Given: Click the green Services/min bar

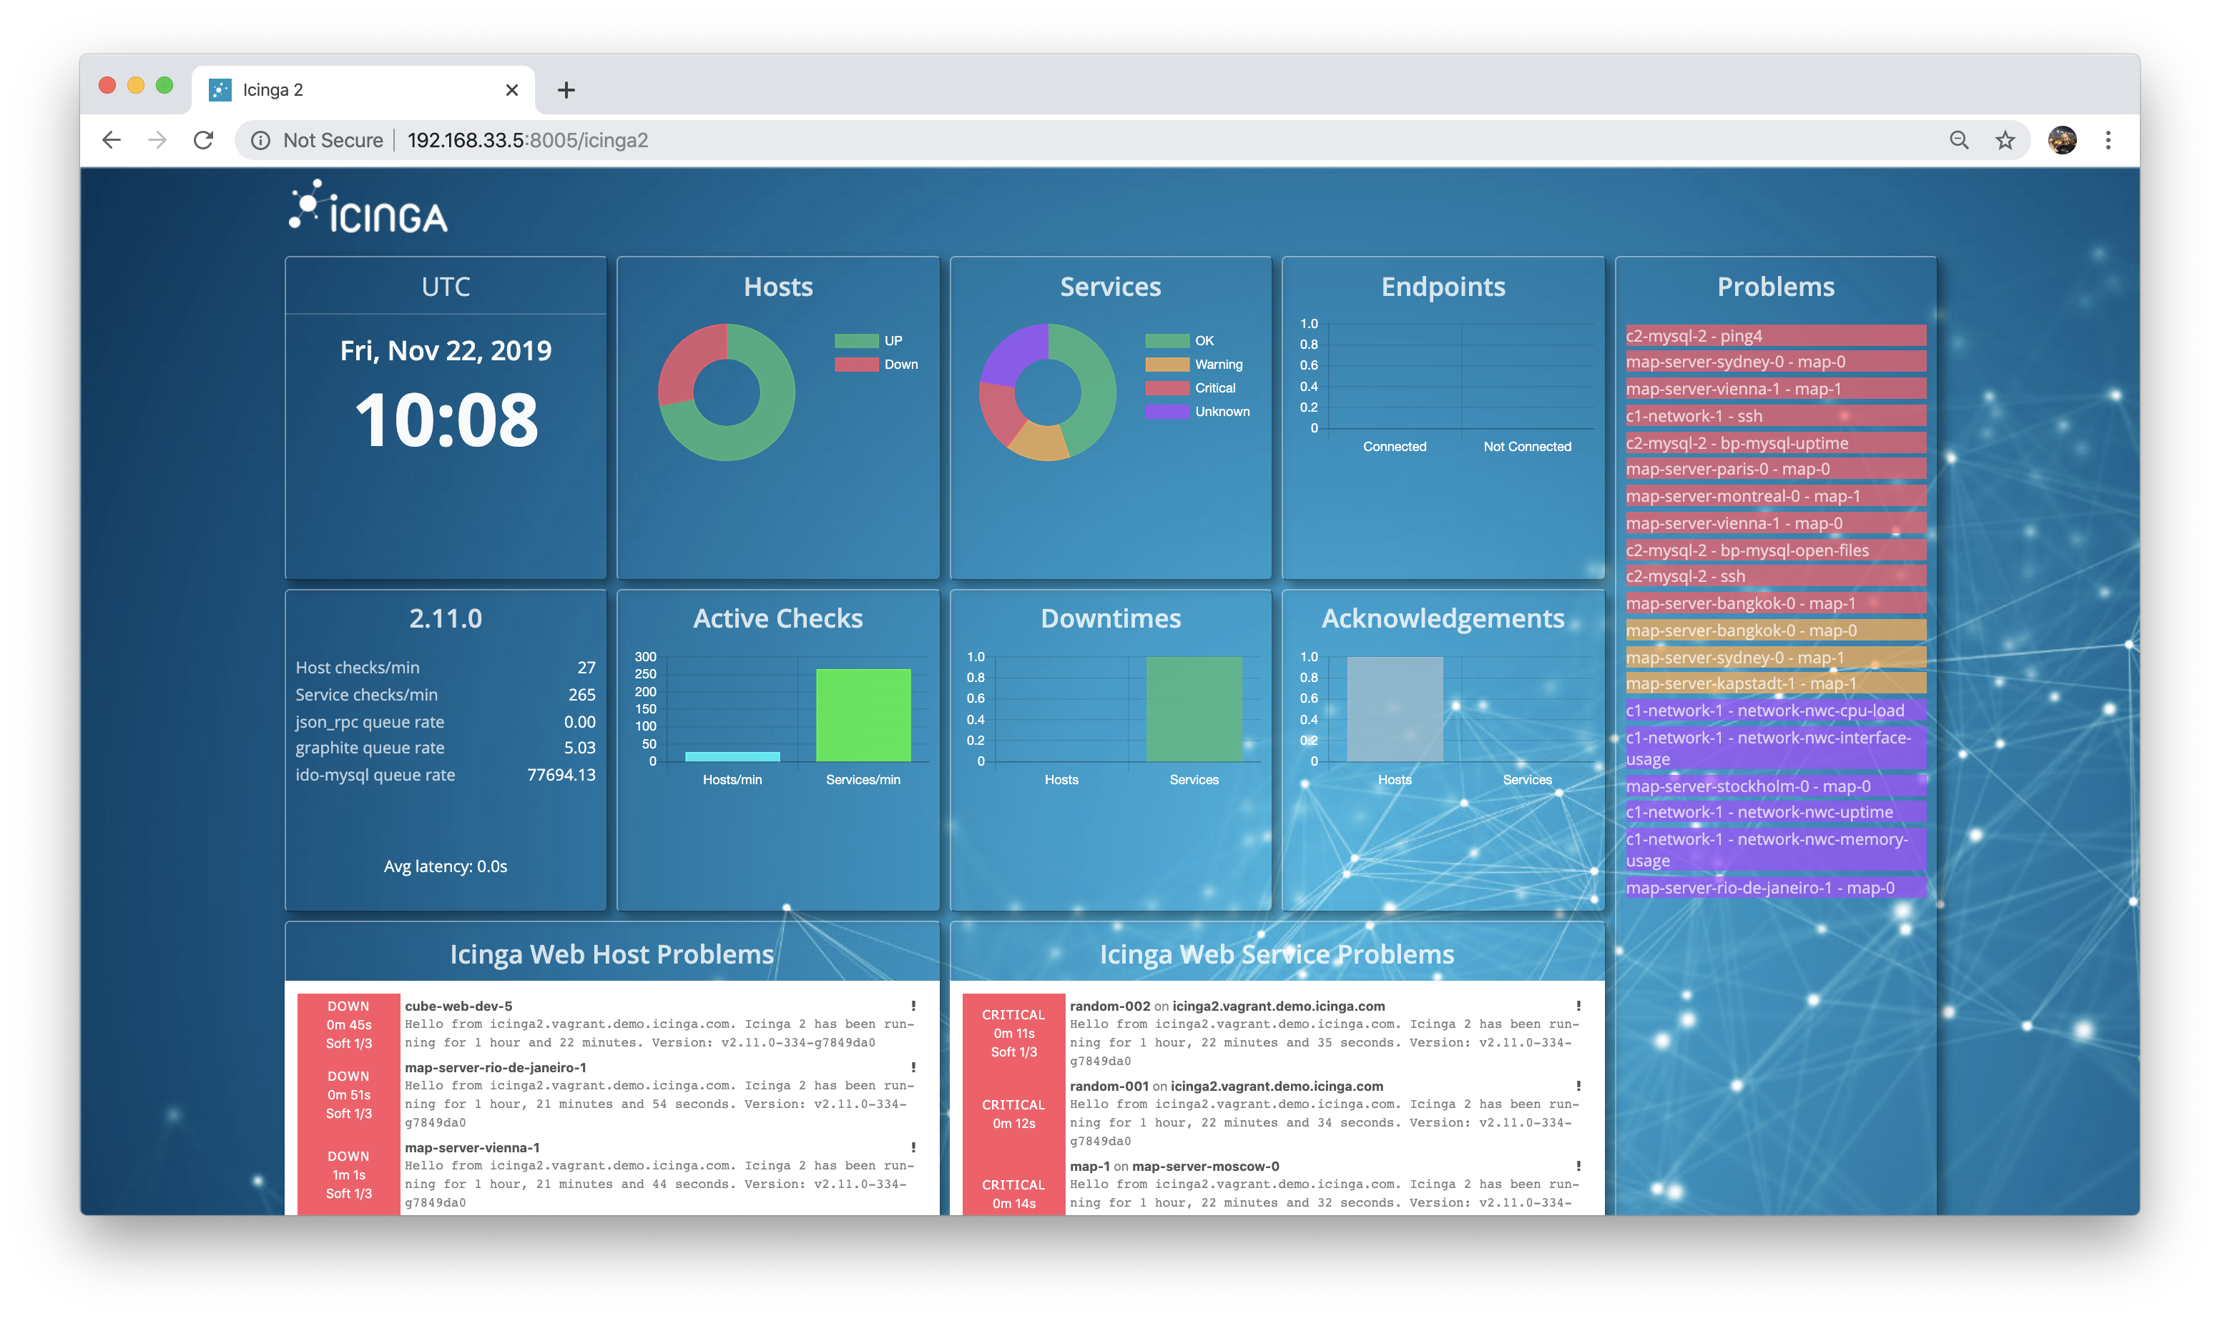Looking at the screenshot, I should pos(863,715).
